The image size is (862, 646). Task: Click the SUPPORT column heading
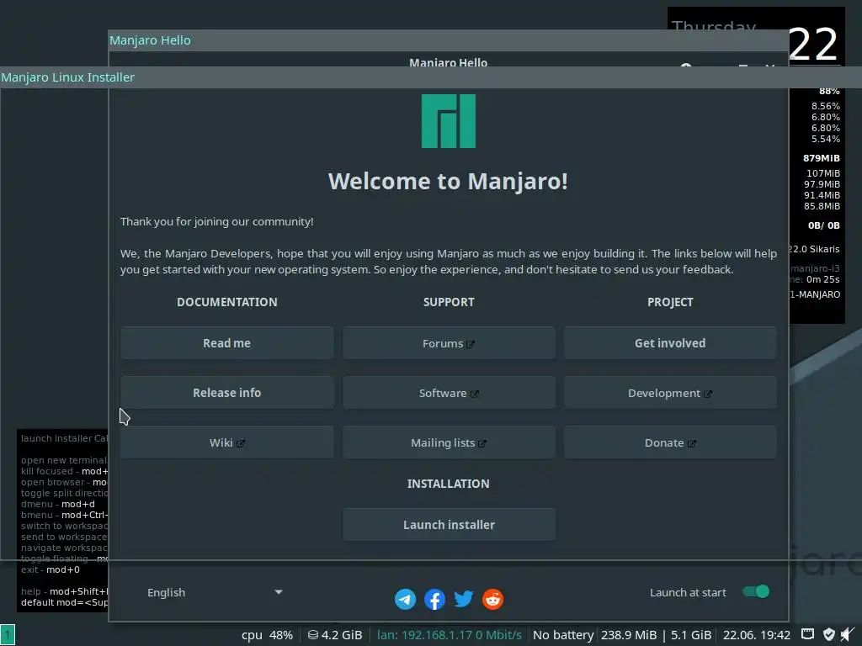pos(449,302)
